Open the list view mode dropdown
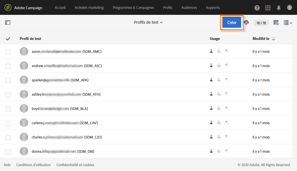 (288, 23)
